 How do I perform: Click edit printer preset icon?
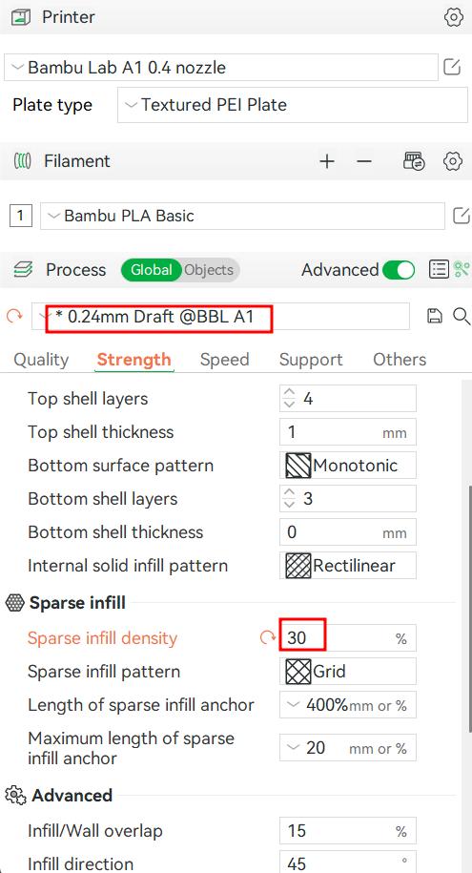click(x=452, y=68)
